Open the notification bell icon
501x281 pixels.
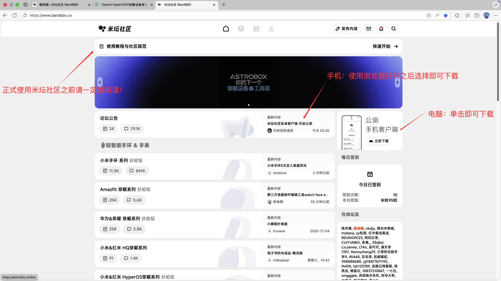[381, 29]
